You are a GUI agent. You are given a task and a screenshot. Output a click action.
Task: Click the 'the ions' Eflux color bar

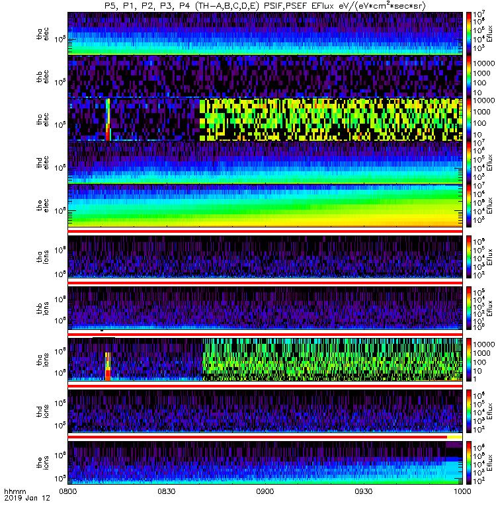pyautogui.click(x=469, y=462)
